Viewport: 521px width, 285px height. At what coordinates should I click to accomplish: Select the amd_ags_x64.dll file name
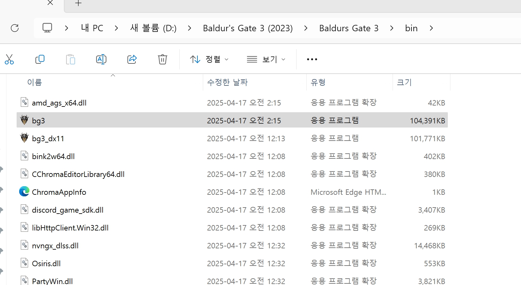pyautogui.click(x=59, y=103)
